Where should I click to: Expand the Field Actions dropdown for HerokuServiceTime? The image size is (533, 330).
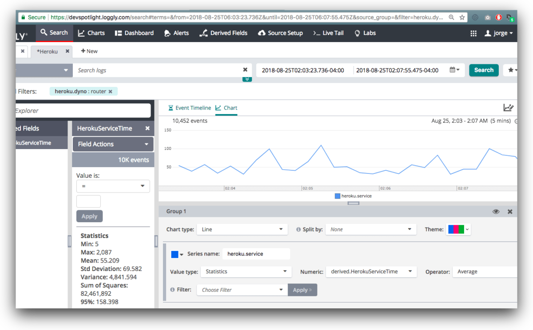click(113, 144)
